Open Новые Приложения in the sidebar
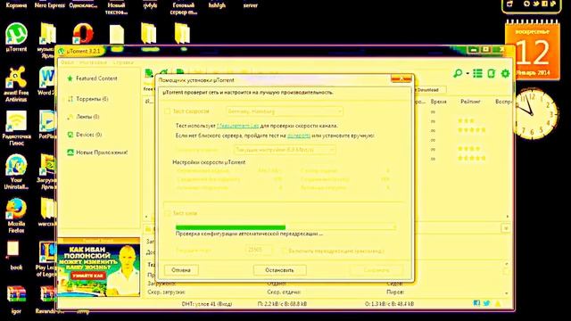The width and height of the screenshot is (571, 321). point(102,152)
